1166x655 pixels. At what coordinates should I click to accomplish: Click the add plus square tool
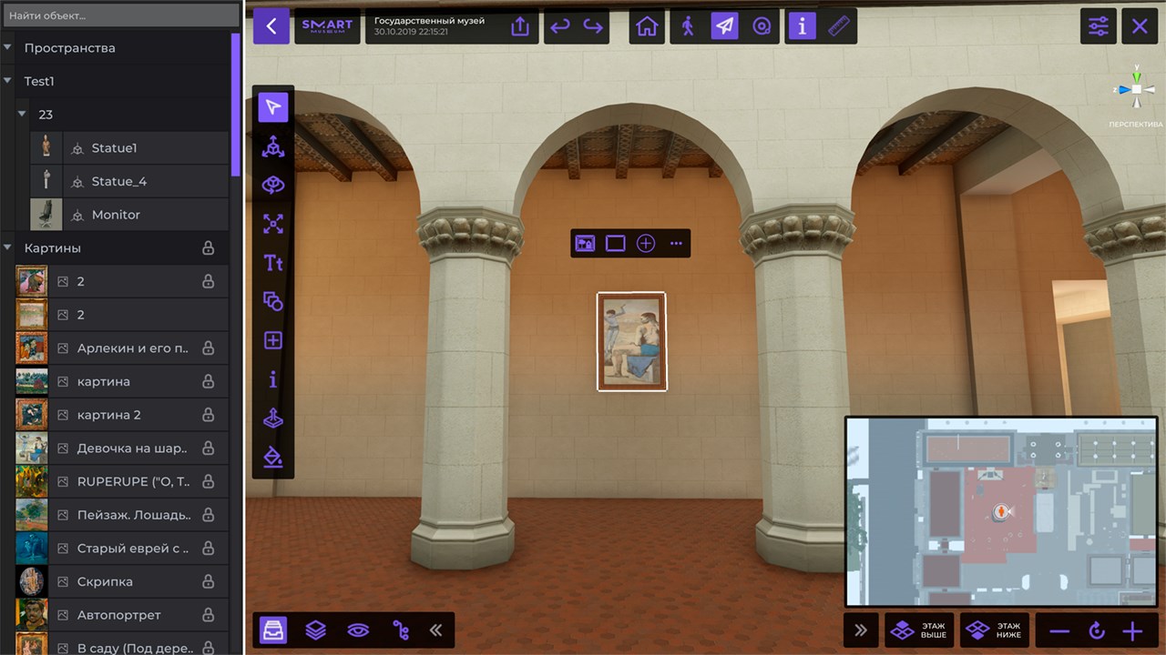(273, 340)
